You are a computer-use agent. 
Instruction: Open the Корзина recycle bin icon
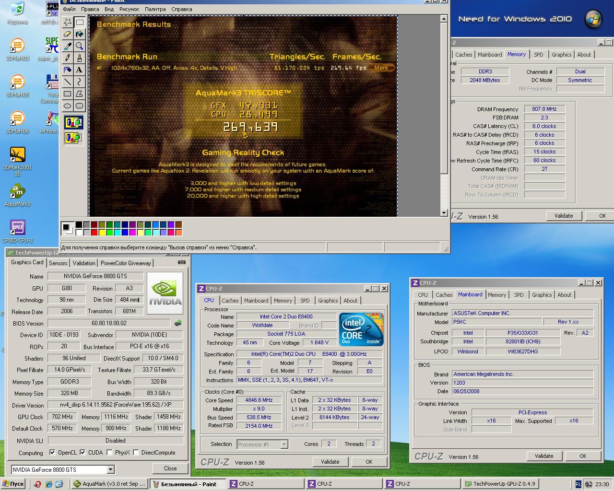[x=17, y=13]
